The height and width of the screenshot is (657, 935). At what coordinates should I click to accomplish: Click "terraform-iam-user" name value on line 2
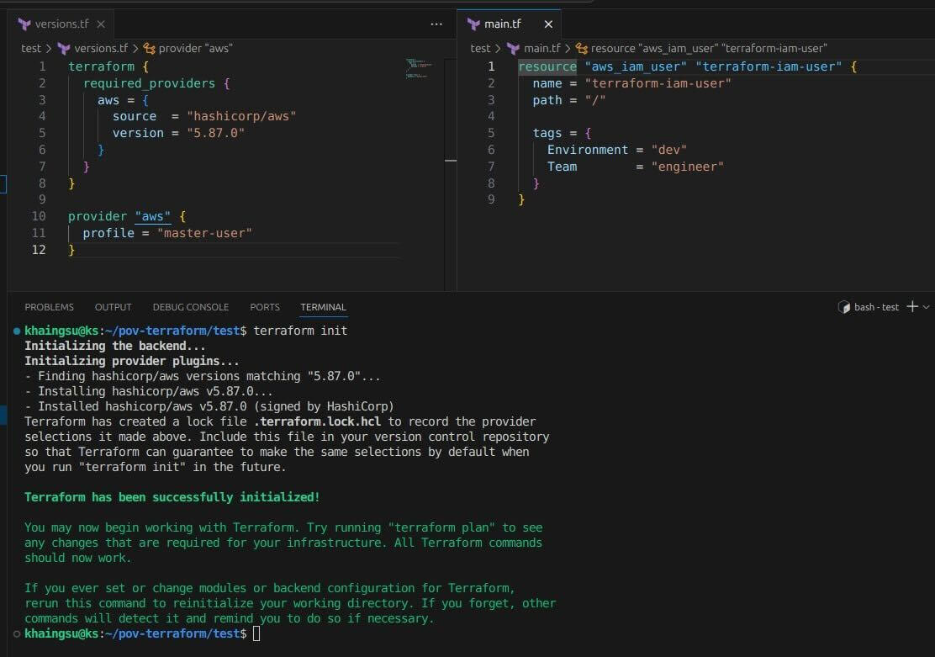(658, 83)
